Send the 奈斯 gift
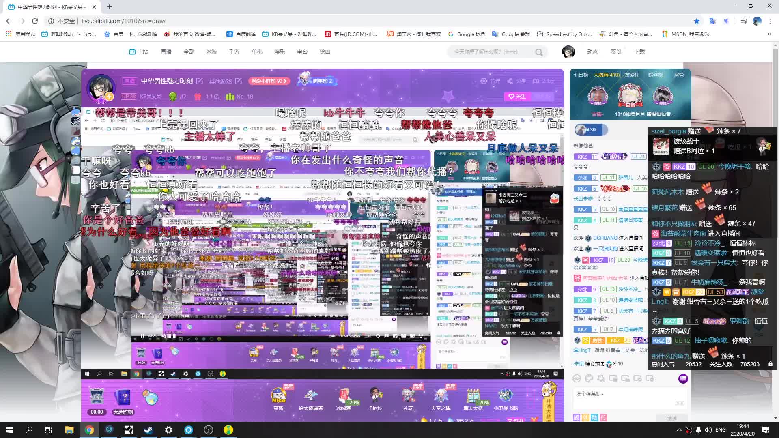 point(278,398)
